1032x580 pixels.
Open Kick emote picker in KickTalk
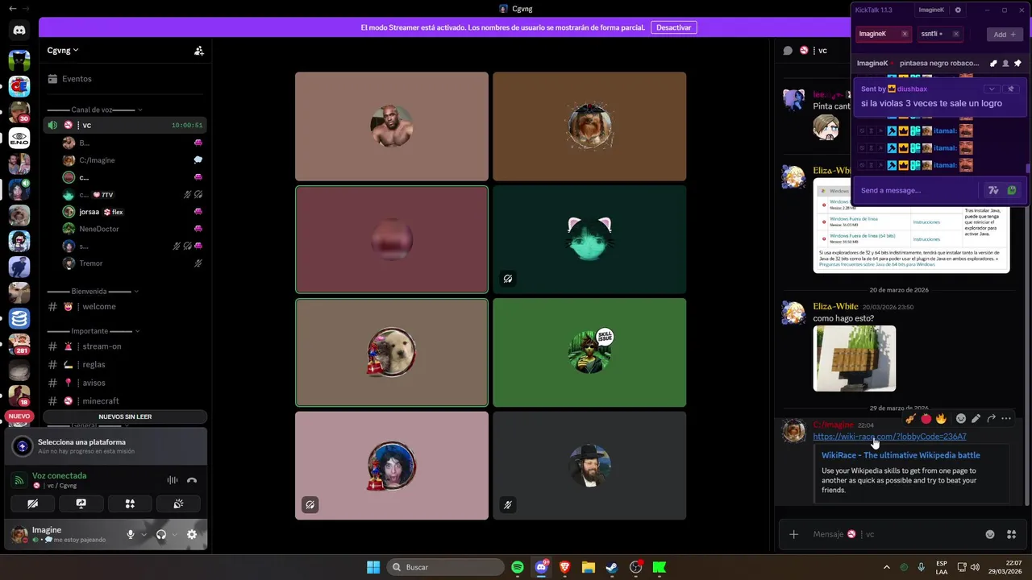1012,190
